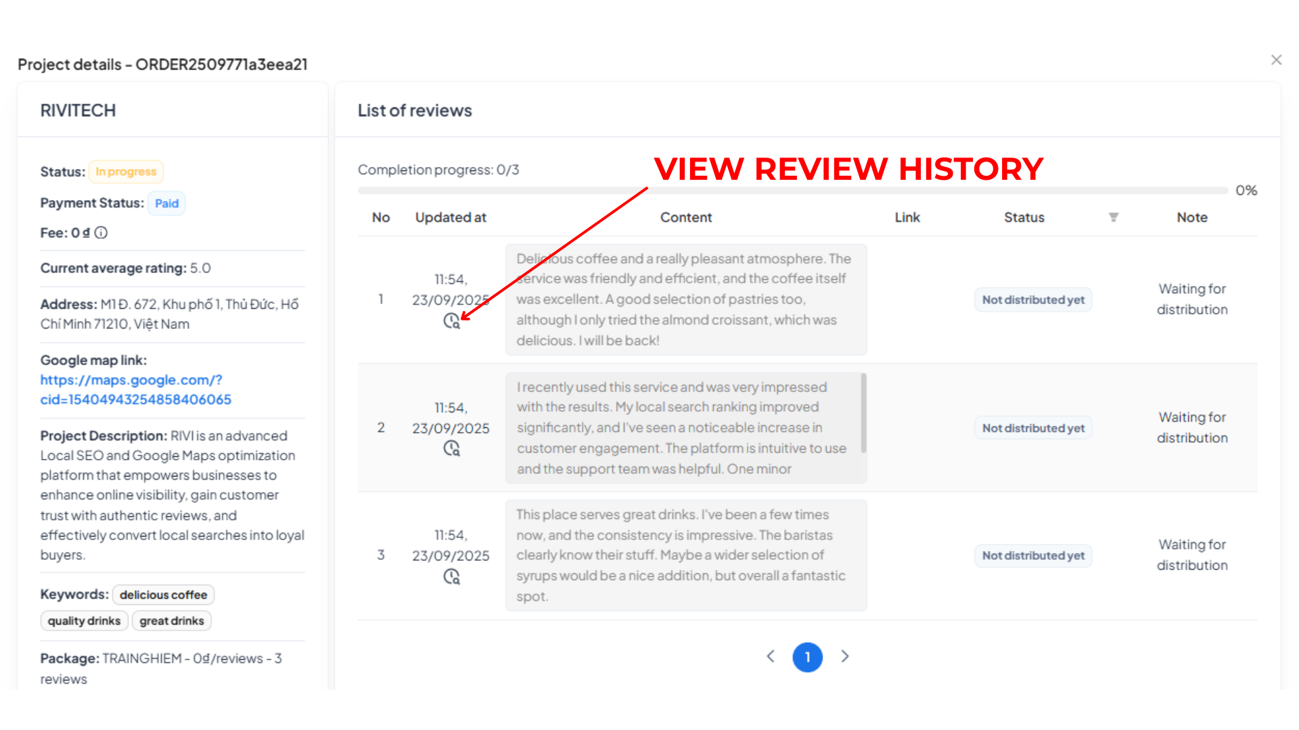Click the info icon next to Fee
This screenshot has width=1299, height=730.
[101, 233]
